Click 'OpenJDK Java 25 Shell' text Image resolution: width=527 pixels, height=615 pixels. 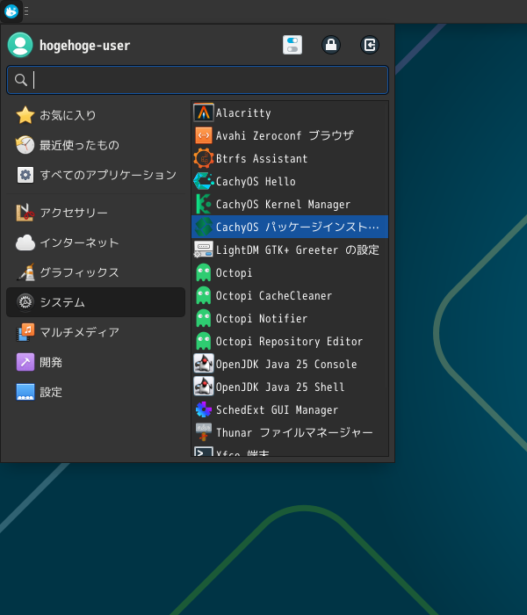tap(280, 387)
